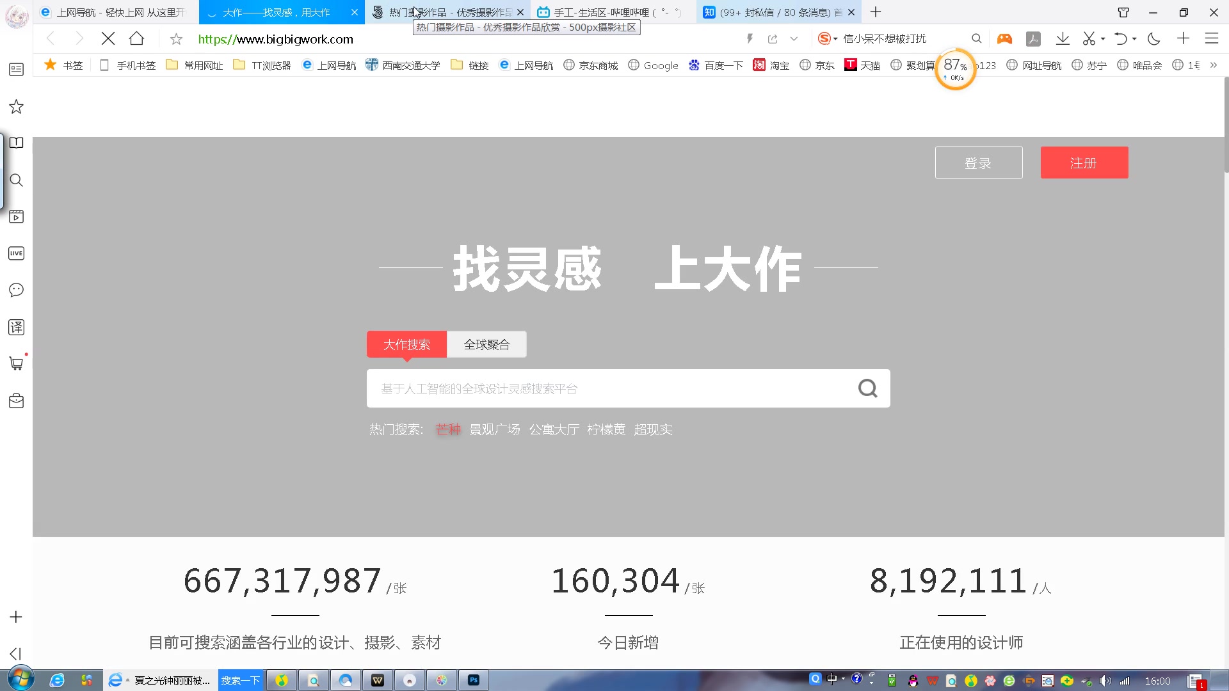
Task: Select the 全球聚合 search tab
Action: pyautogui.click(x=486, y=344)
